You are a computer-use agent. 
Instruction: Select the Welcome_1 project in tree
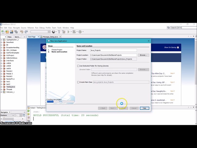pos(10,92)
